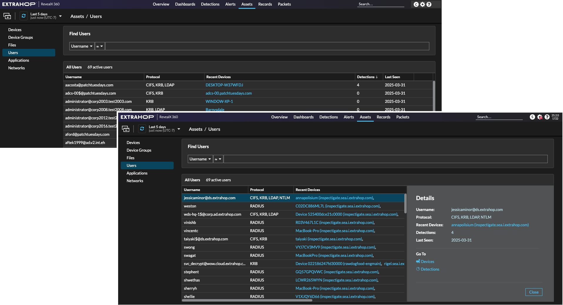Click the ExtraHop logo in the back window
The image size is (563, 305).
(19, 4)
